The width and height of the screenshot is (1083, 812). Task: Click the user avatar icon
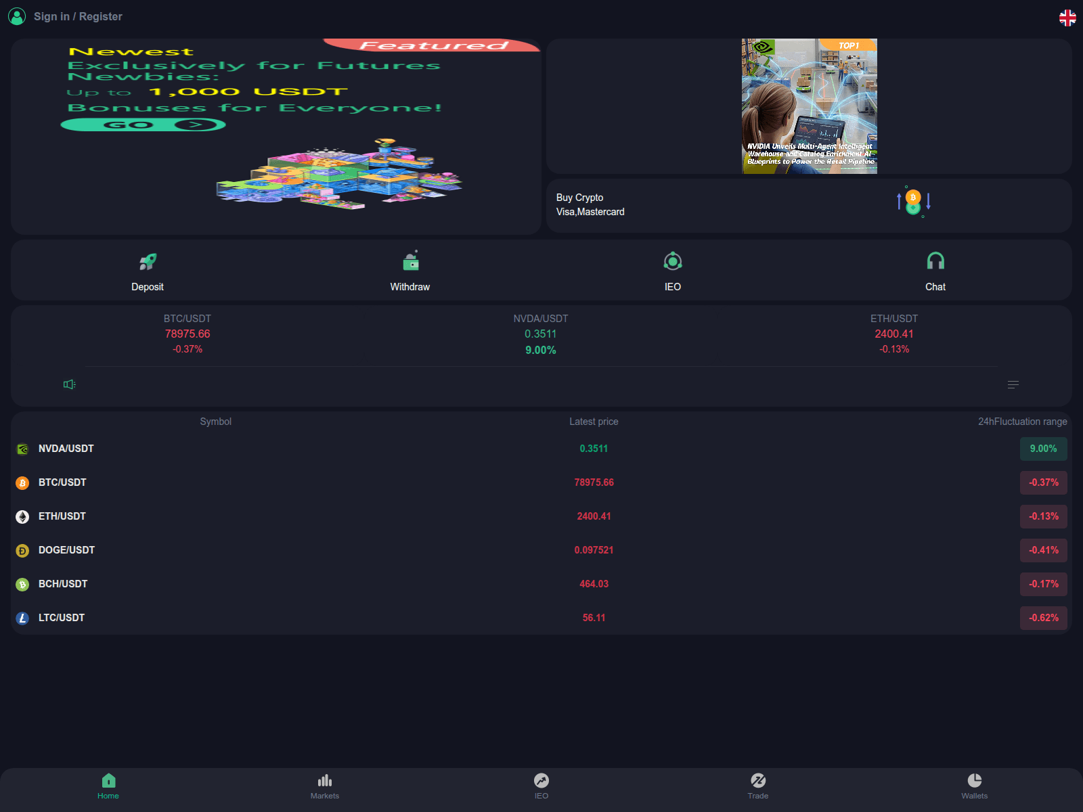[17, 16]
